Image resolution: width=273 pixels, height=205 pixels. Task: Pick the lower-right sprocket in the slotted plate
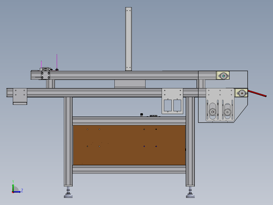227,112
